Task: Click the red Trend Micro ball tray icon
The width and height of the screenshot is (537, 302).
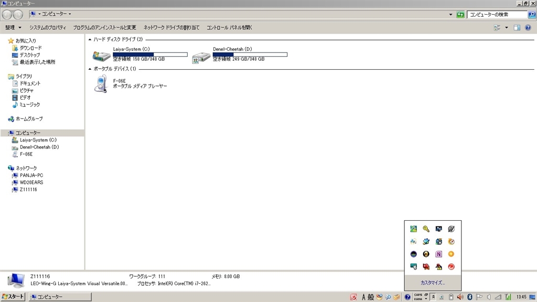Action: [452, 267]
